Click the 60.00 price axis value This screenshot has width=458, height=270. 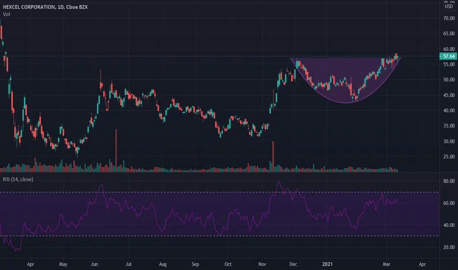[449, 49]
